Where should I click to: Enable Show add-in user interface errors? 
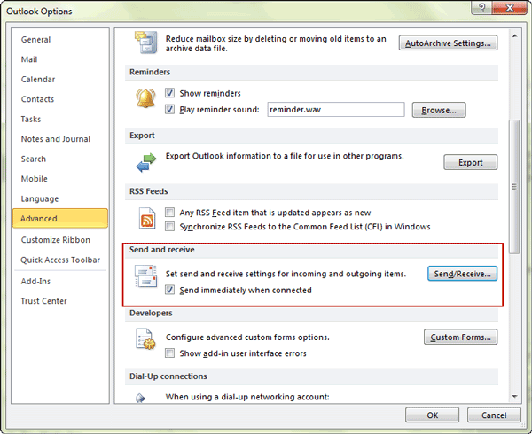(169, 353)
